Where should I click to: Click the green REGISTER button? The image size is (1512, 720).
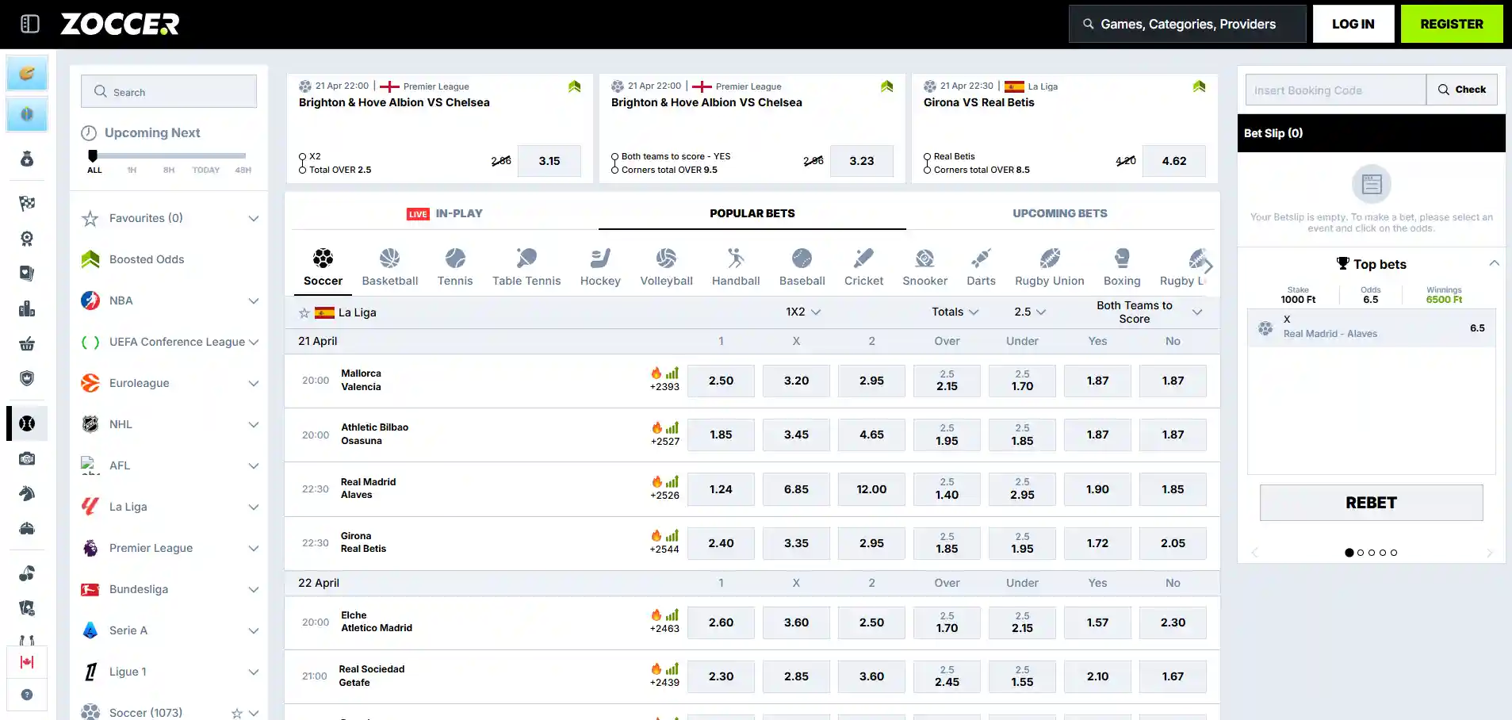coord(1452,24)
